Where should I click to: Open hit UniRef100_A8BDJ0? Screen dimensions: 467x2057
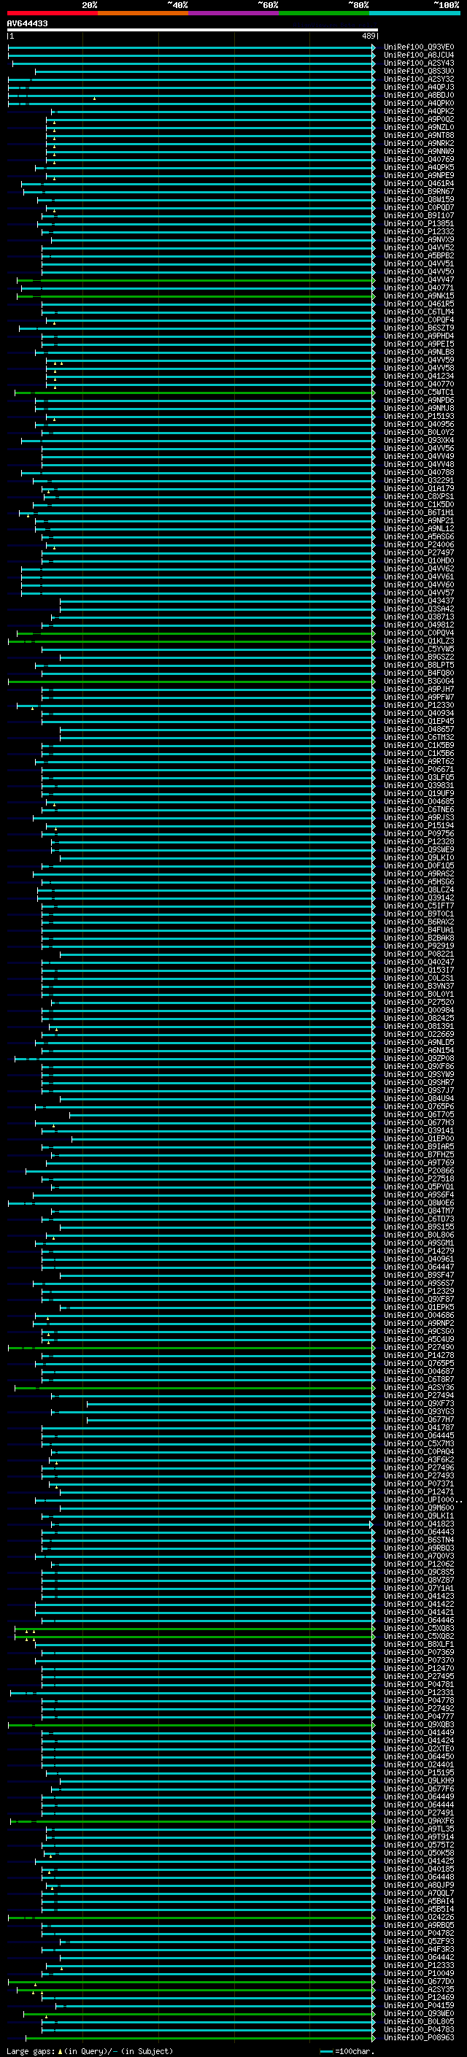[x=419, y=95]
